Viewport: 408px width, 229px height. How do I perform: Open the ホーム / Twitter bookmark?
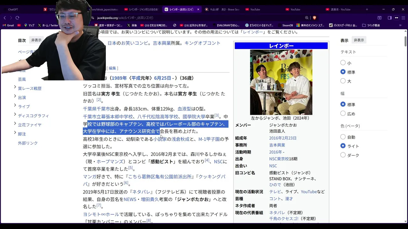[x=48, y=25]
